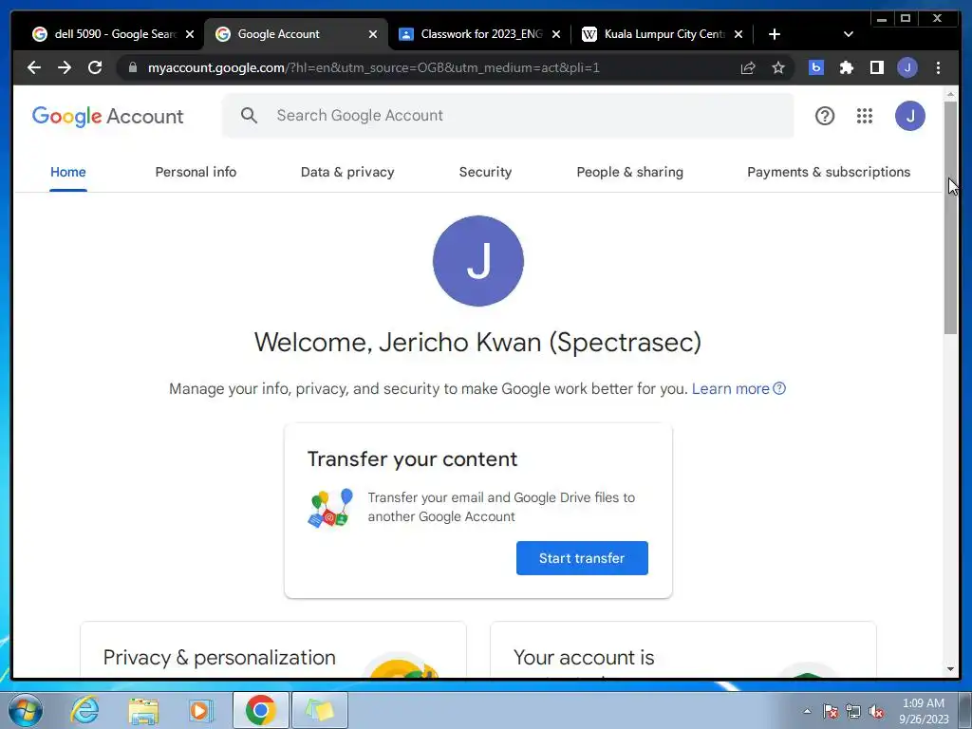Screen dimensions: 972x729
Task: Go forward with the browser forward arrow
Action: point(65,67)
